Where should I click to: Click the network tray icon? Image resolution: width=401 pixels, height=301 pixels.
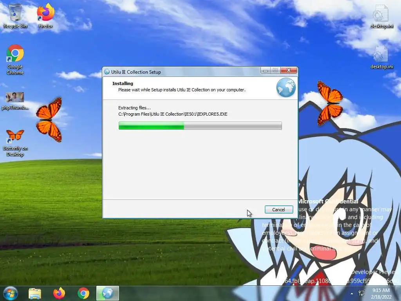(x=361, y=293)
